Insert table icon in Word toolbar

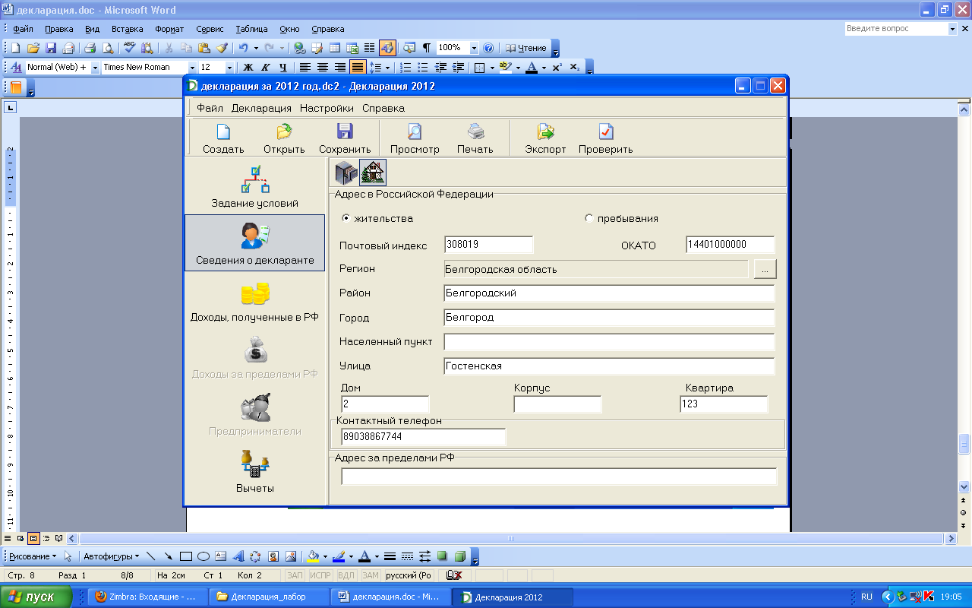coord(334,48)
